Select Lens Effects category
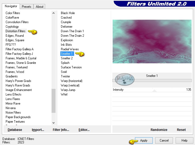 tap(14, 94)
